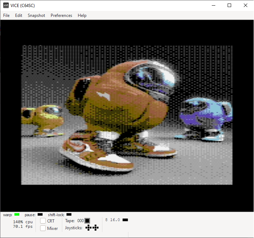Enable the CRT checkbox
The image size is (254, 238).
pyautogui.click(x=43, y=221)
